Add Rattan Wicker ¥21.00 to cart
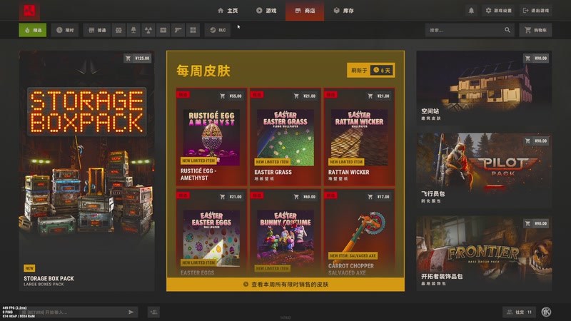This screenshot has height=321, width=571. (379, 96)
